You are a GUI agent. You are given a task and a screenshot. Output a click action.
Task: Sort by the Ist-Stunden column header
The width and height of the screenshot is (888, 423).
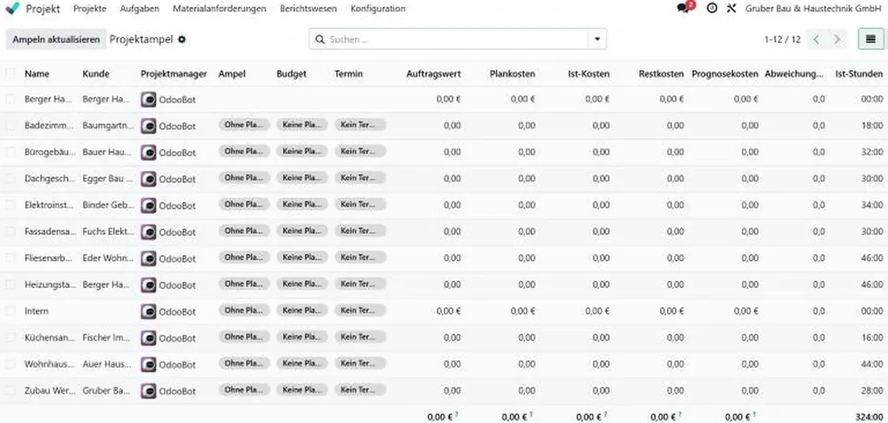pyautogui.click(x=859, y=74)
